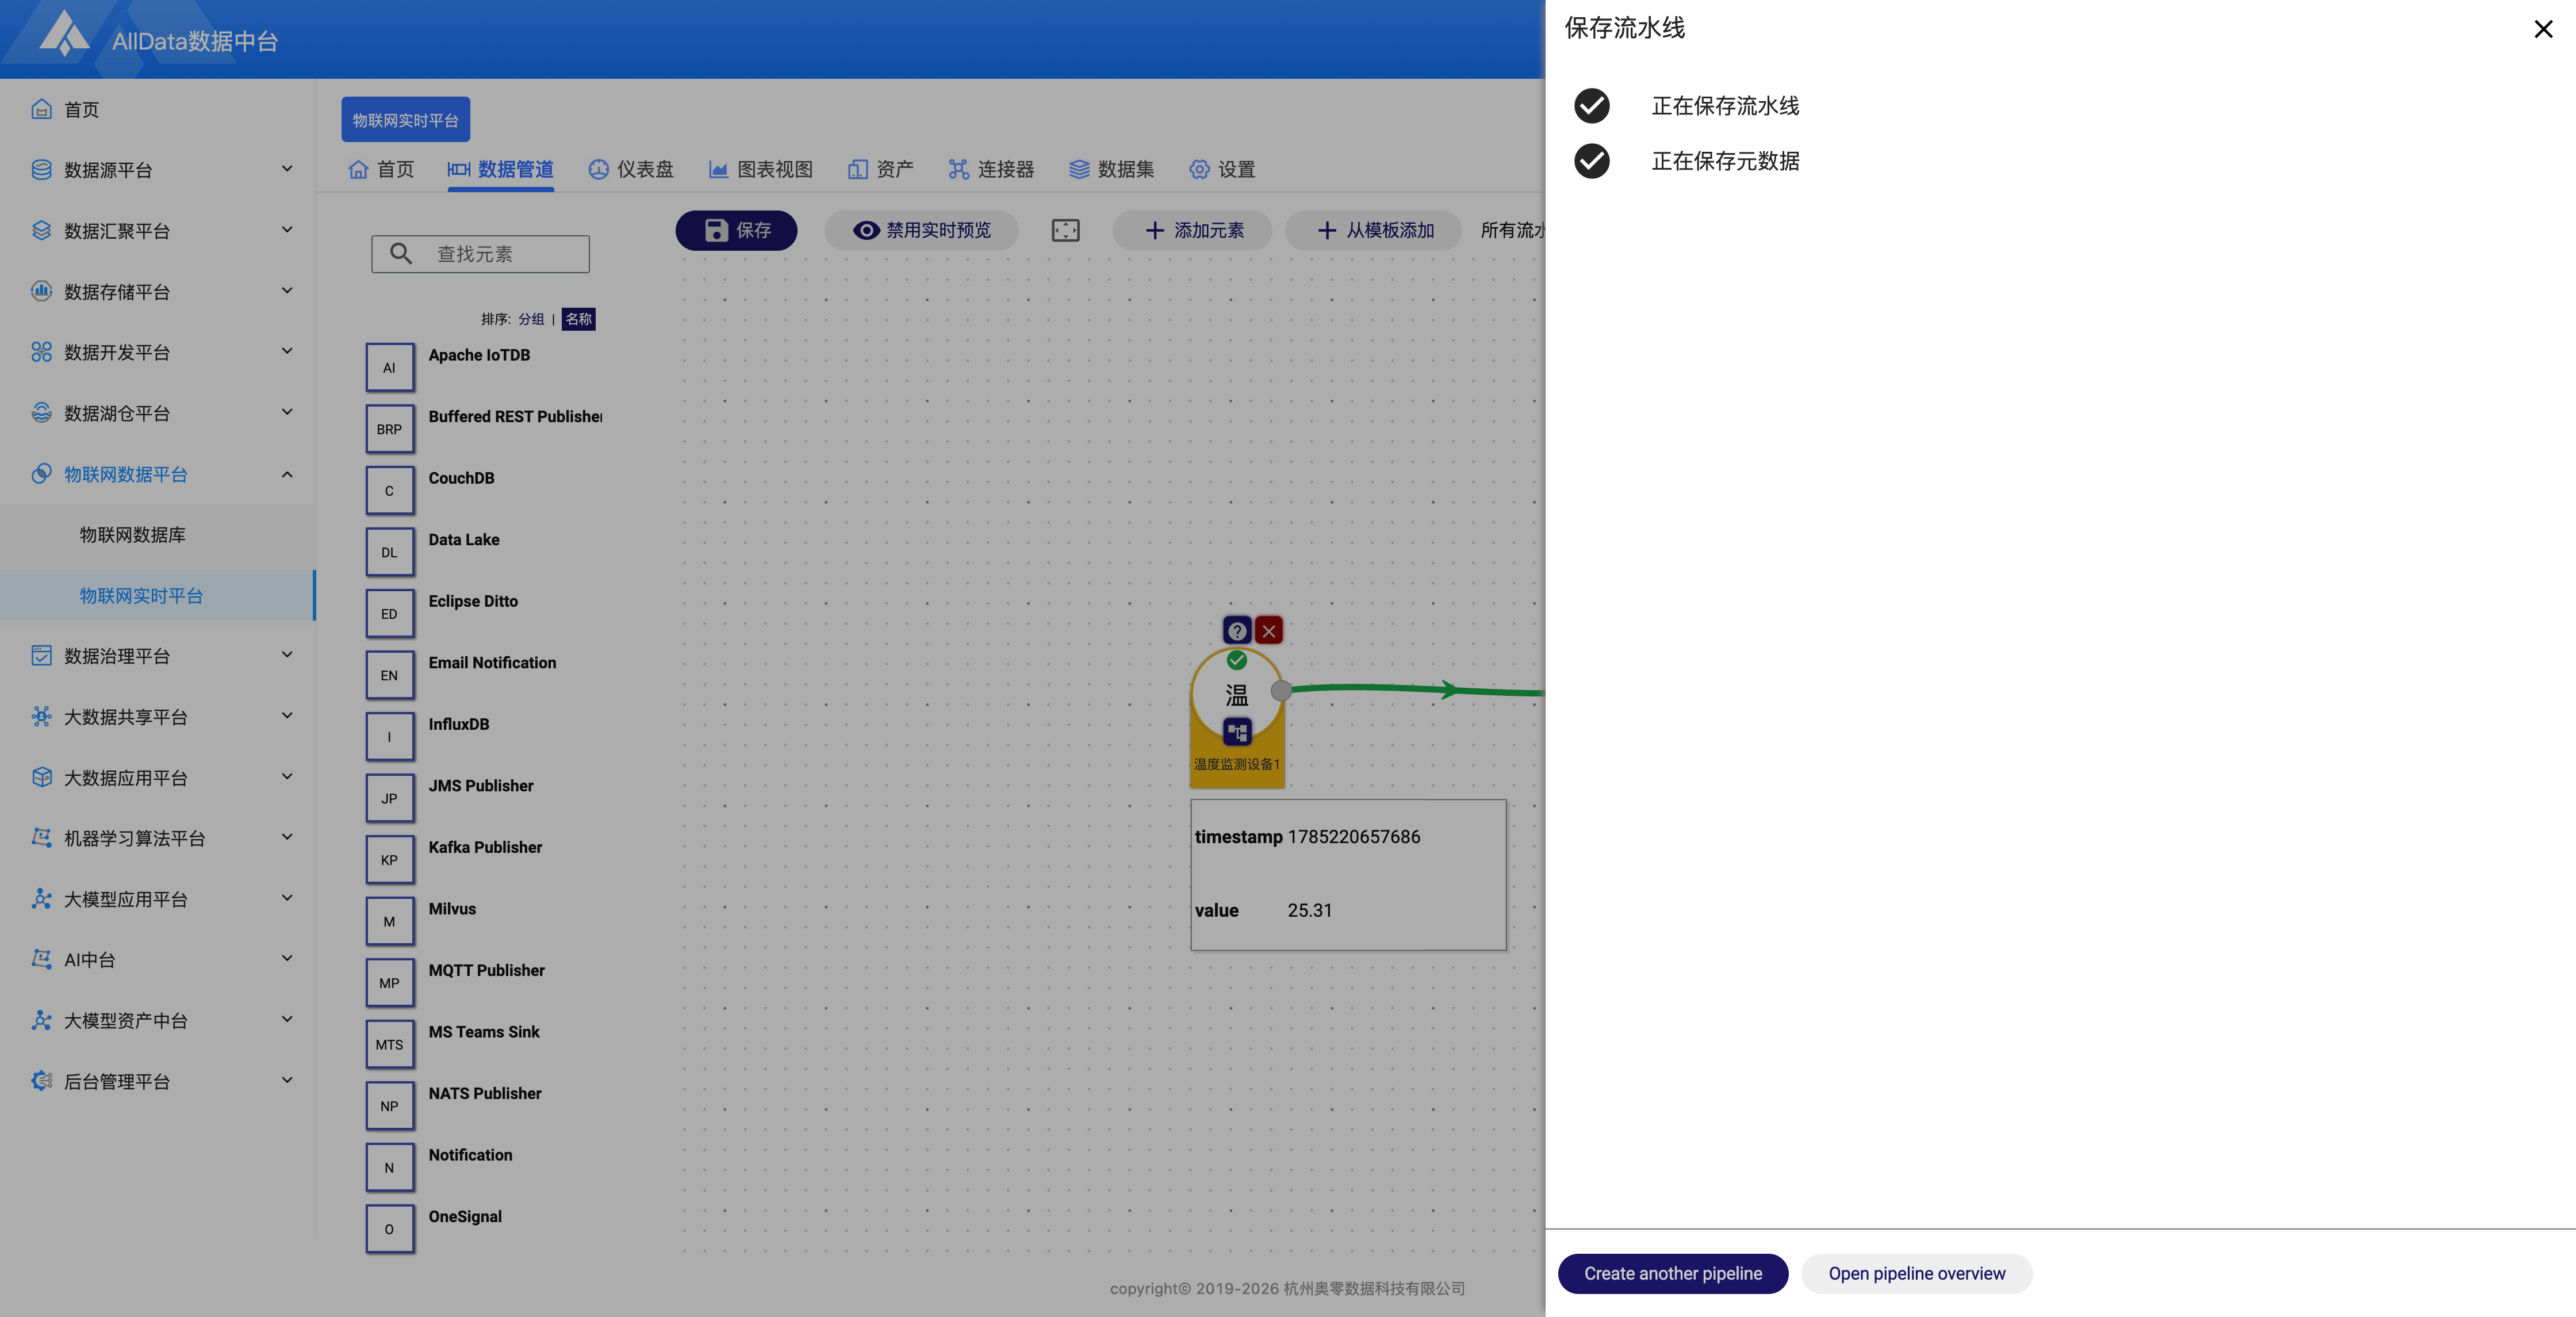Open the 设置 tab
The height and width of the screenshot is (1317, 2576).
(x=1221, y=169)
